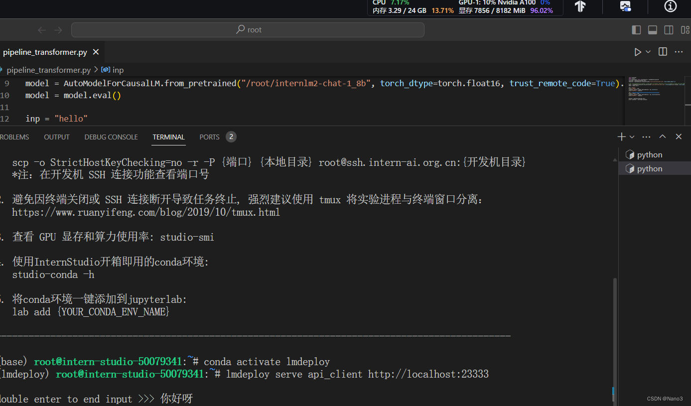Screen dimensions: 691x406
Task: Click the root command center search box
Action: point(248,30)
